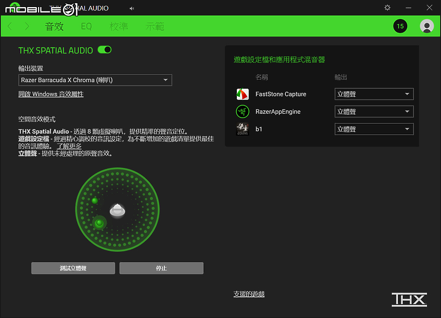
Task: Open the output device dropdown
Action: coord(95,80)
